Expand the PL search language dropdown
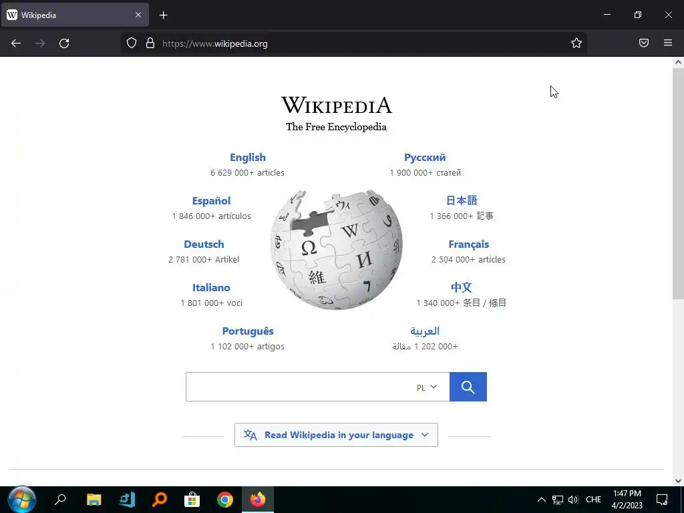Viewport: 684px width, 513px height. 427,387
